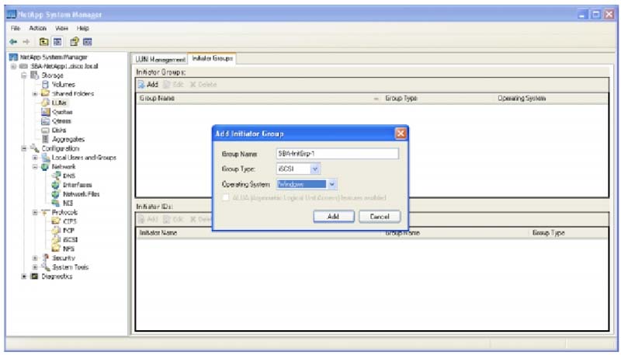Select the Volumes icon under Storage
621x355 pixels.
pyautogui.click(x=46, y=84)
